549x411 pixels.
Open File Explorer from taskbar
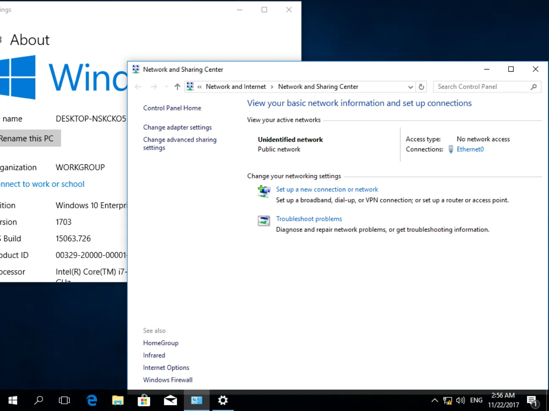tap(118, 400)
